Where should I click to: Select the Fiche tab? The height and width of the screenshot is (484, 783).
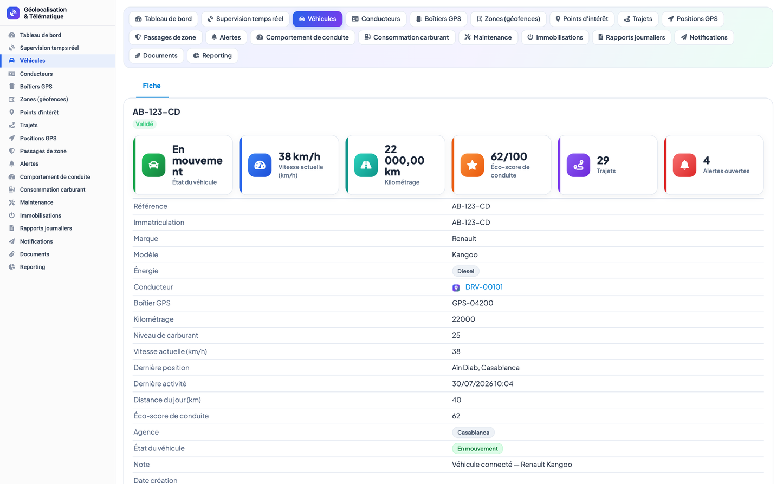pyautogui.click(x=152, y=86)
